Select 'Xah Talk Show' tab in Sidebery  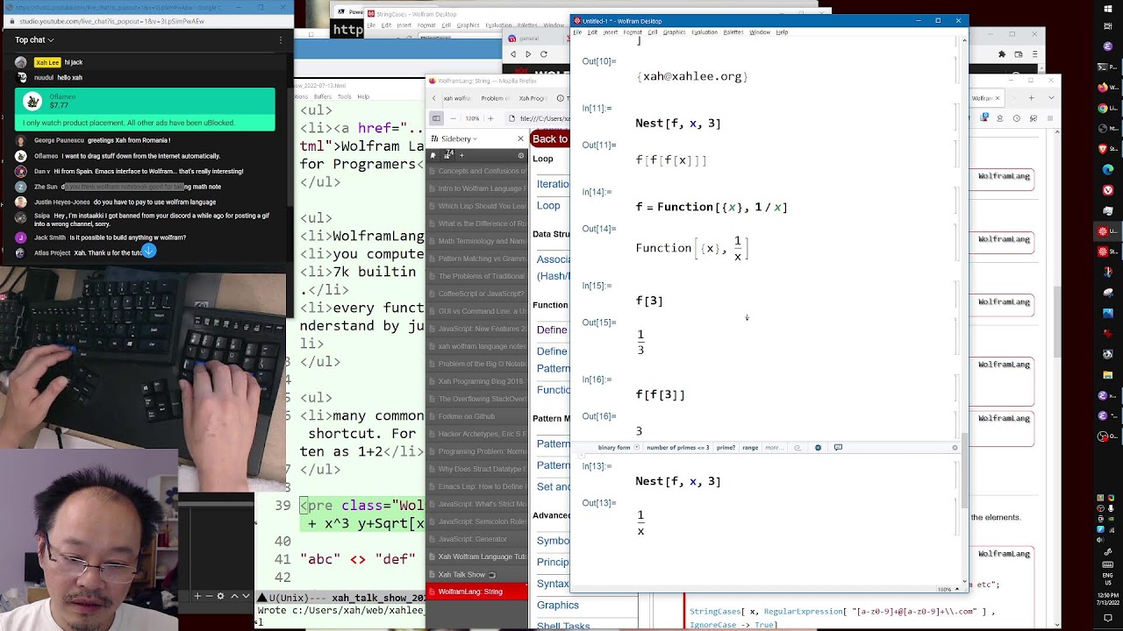coord(478,574)
